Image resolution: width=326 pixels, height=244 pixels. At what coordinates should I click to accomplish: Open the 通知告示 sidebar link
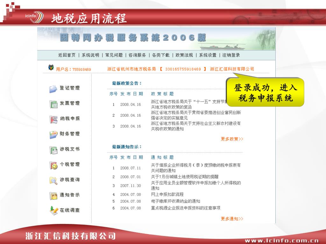click(70, 195)
